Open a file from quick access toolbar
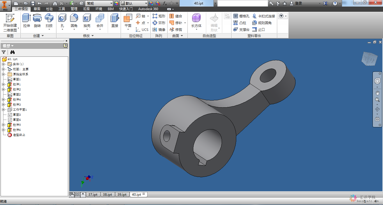This screenshot has height=205, width=383. (26, 3)
